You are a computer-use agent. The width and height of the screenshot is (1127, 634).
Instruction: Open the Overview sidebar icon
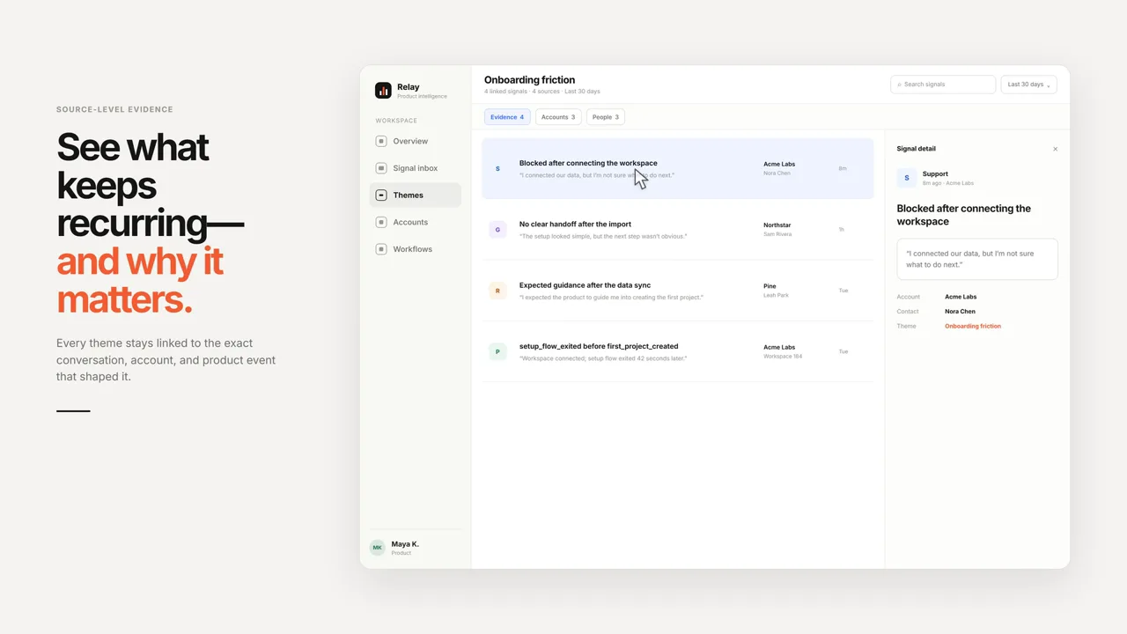point(381,141)
